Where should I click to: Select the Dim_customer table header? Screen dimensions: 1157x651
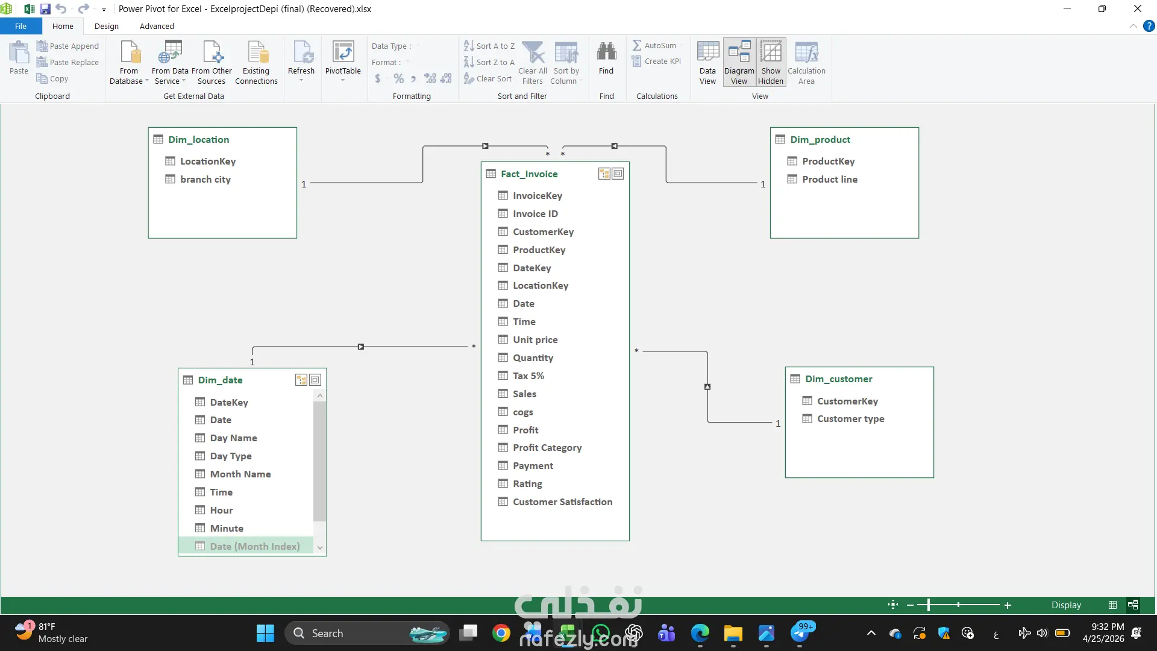point(859,379)
